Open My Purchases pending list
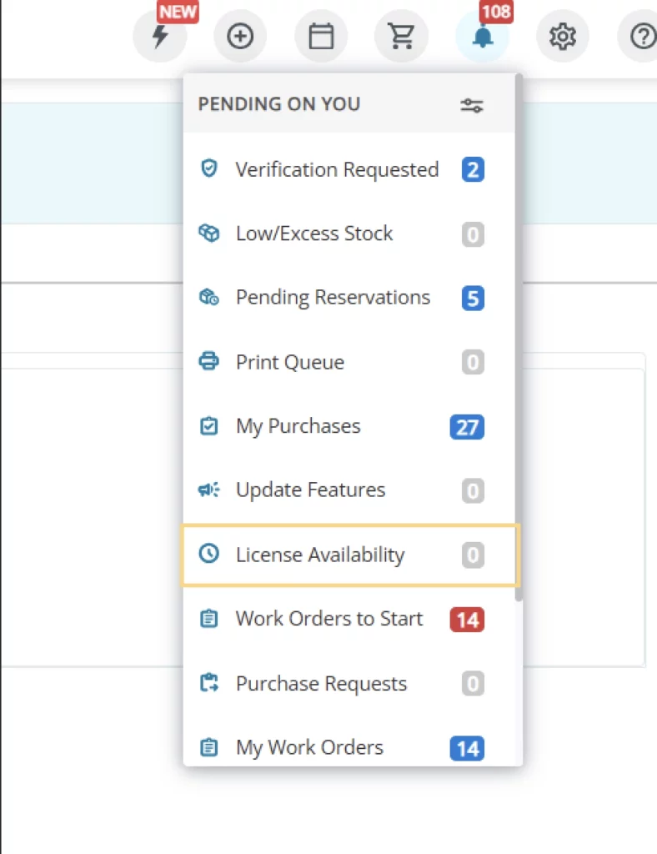The image size is (657, 854). tap(298, 426)
